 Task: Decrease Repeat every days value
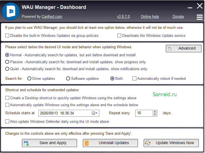155,115
